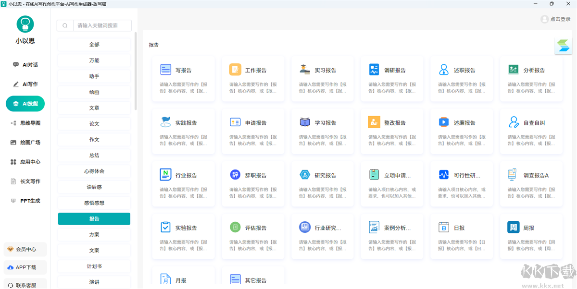Click APP下载 download link
This screenshot has height=289, width=577.
pyautogui.click(x=25, y=267)
